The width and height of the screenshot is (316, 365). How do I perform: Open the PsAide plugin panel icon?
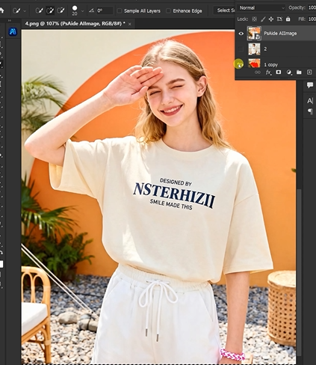click(13, 31)
